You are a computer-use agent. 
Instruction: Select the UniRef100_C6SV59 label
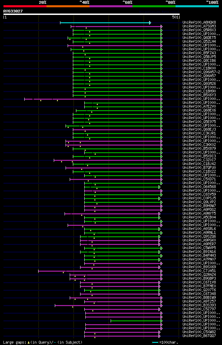click(199, 194)
